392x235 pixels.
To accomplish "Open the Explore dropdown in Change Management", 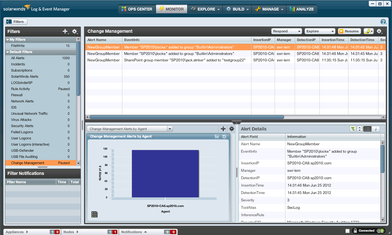I will click(x=320, y=31).
